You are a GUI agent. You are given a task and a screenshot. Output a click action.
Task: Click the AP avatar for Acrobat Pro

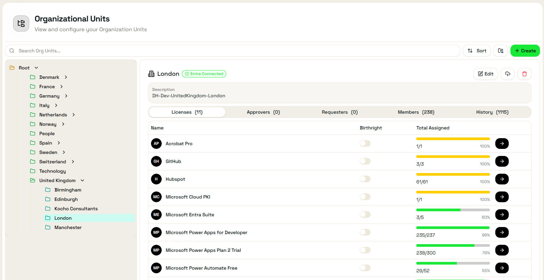pos(156,144)
